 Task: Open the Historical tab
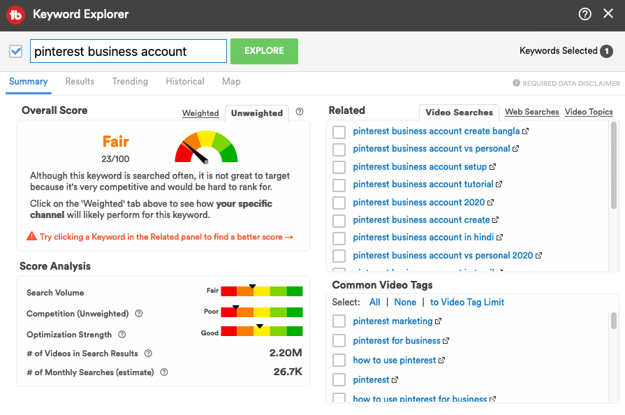click(185, 81)
